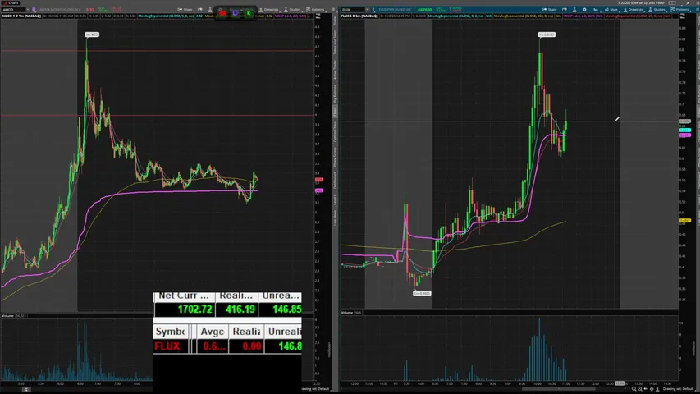Click the horizontal fit arrows icon in footer

(646, 388)
